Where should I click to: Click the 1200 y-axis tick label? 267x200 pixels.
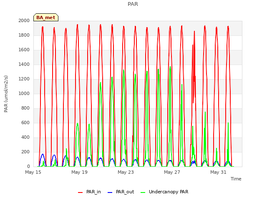pyautogui.click(x=24, y=79)
